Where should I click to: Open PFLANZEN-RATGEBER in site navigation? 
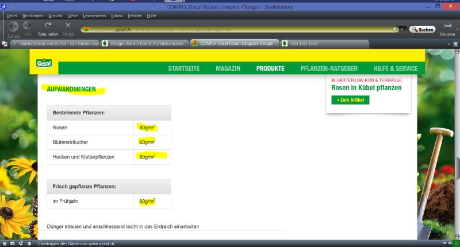(x=329, y=68)
